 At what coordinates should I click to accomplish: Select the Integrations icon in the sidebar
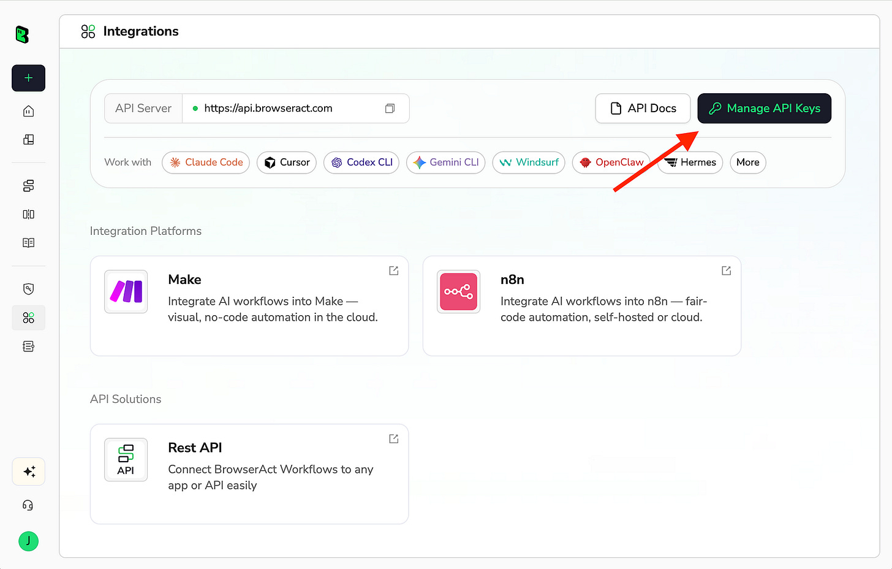tap(28, 318)
